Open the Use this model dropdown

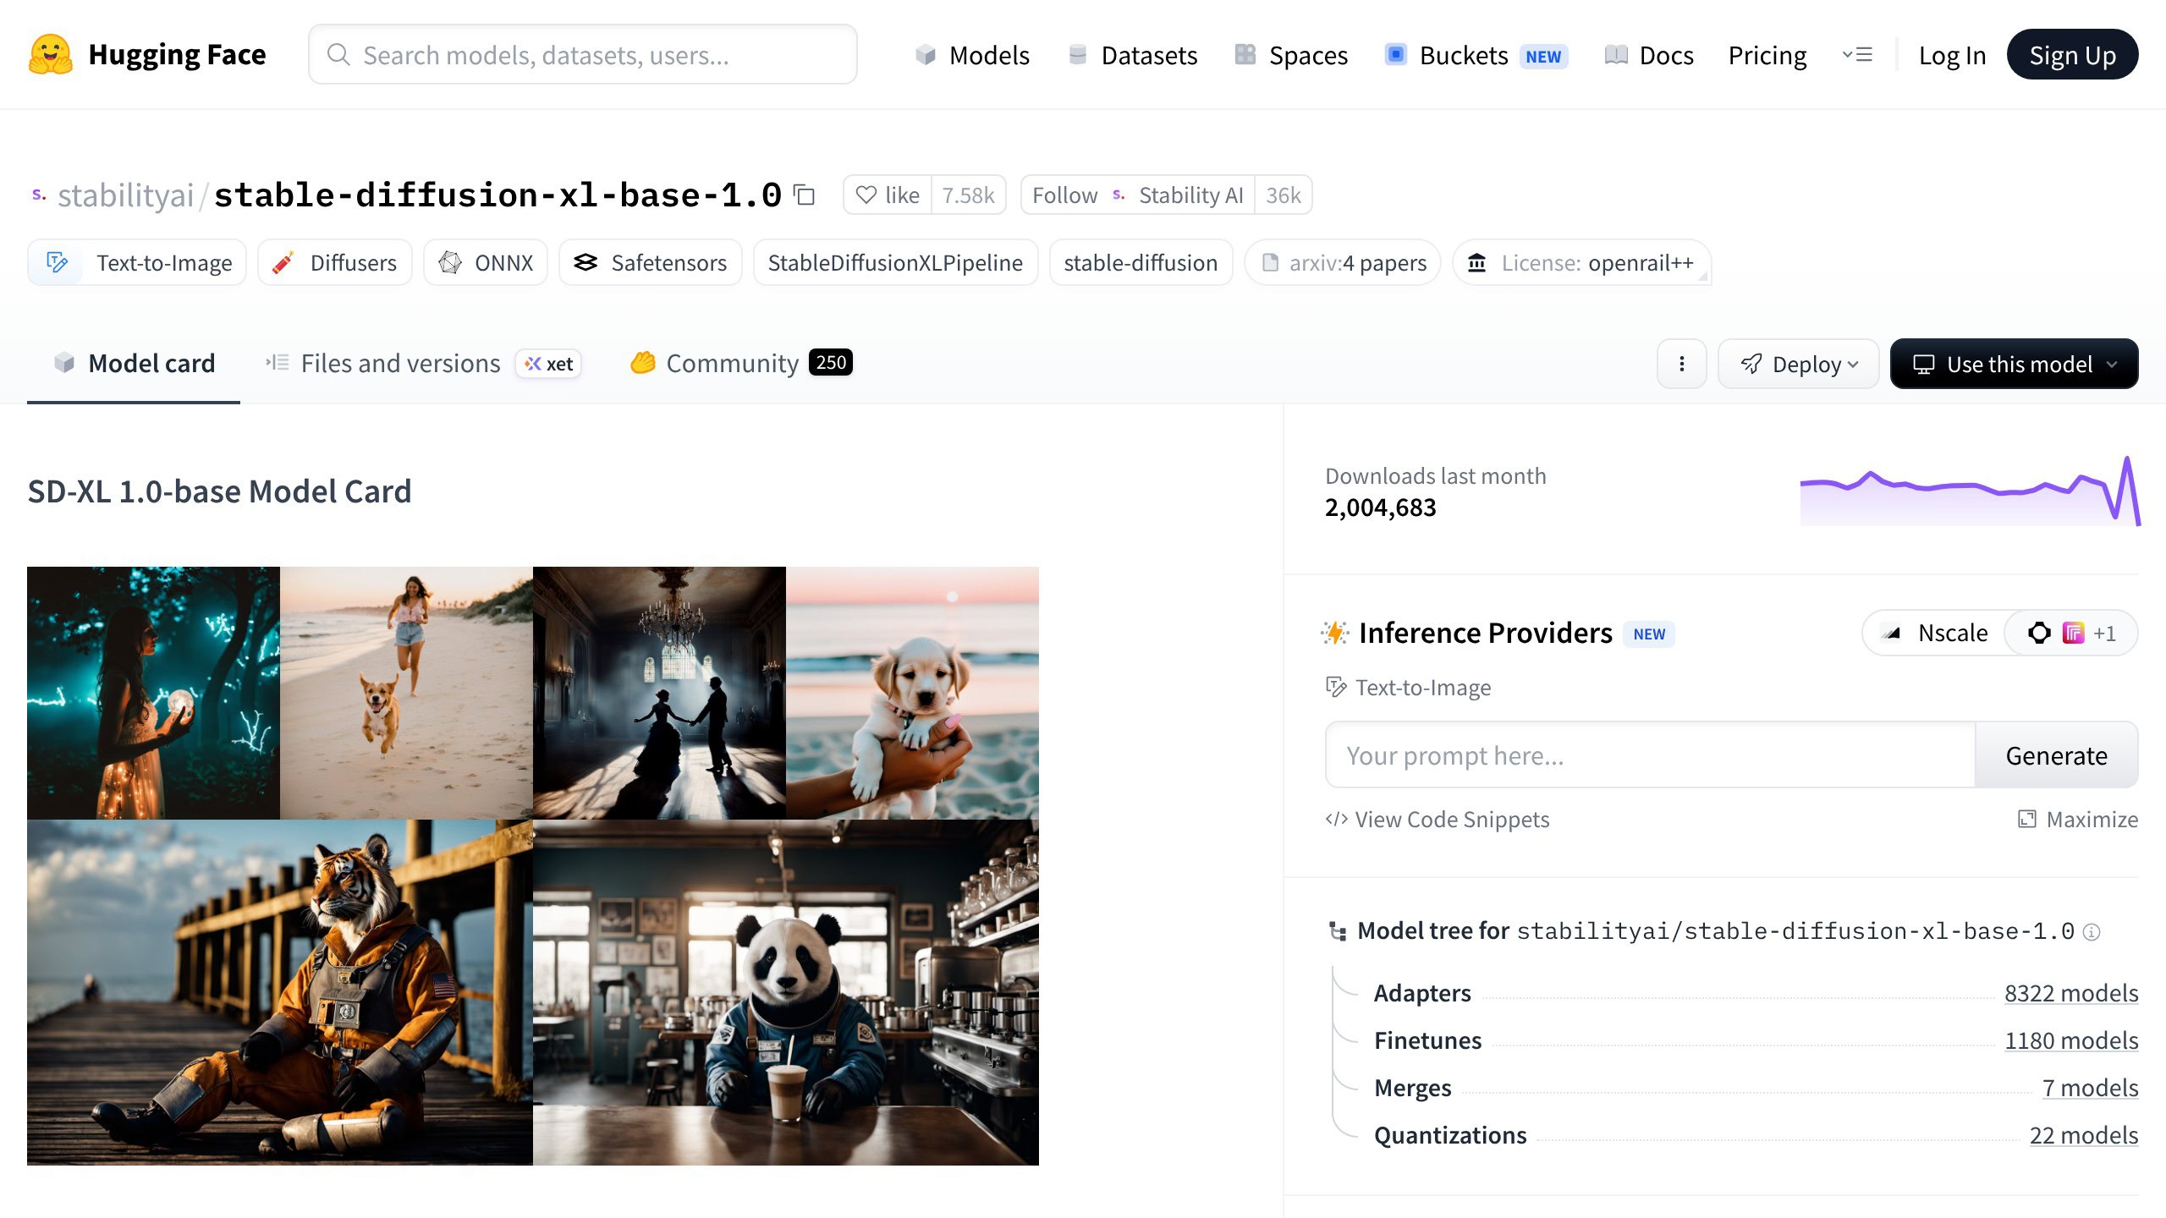2014,364
